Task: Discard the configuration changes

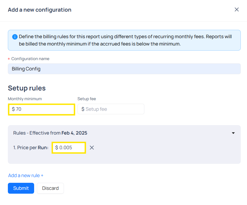Action: coord(50,188)
